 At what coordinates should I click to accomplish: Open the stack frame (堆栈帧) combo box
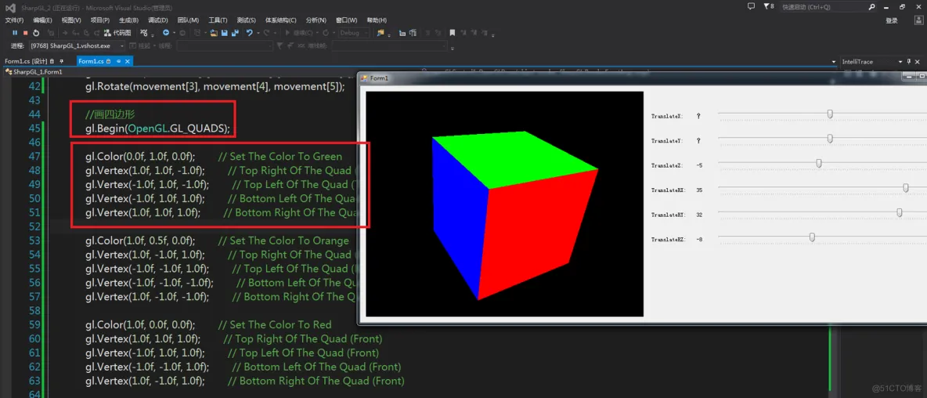pyautogui.click(x=389, y=45)
